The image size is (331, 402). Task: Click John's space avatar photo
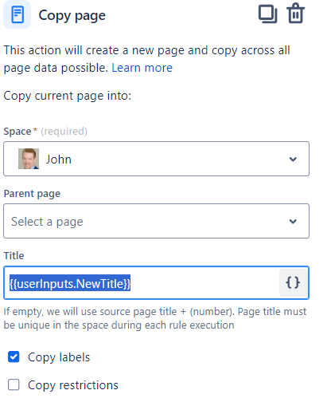29,159
